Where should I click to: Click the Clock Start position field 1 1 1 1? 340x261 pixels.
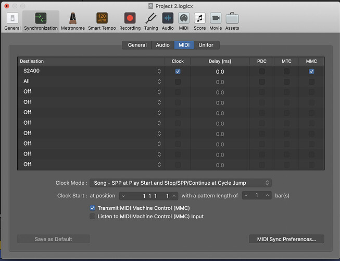(x=149, y=196)
